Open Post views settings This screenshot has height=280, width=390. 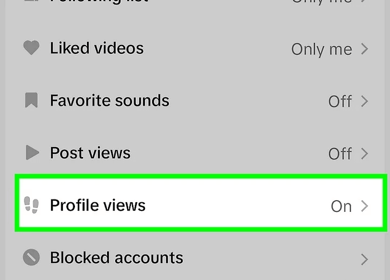click(x=195, y=153)
